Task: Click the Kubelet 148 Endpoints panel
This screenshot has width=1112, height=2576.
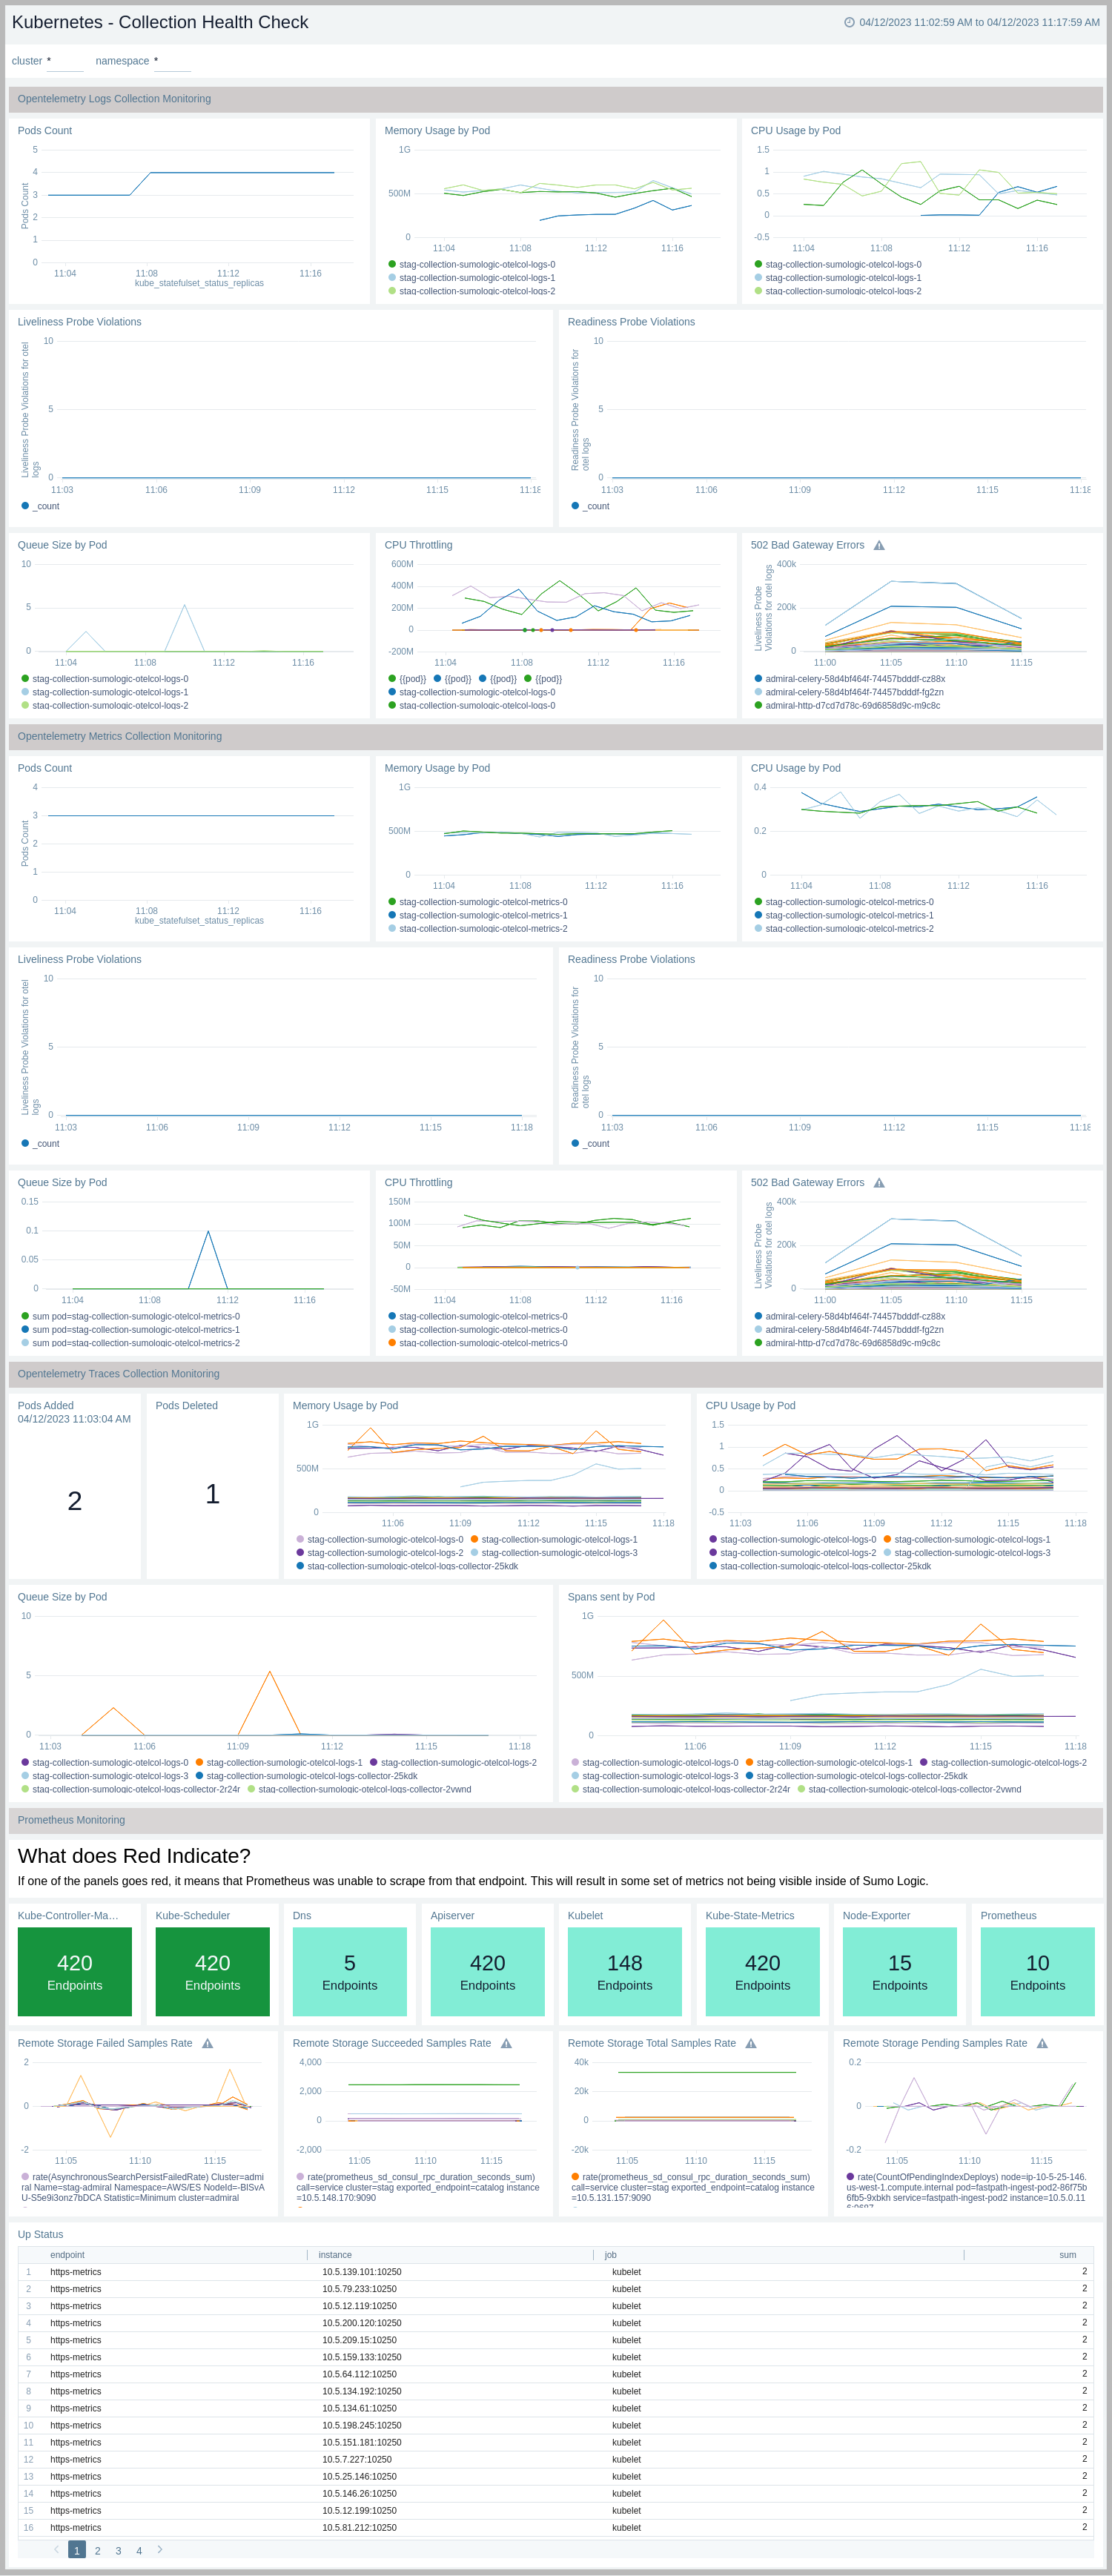Action: click(624, 1971)
